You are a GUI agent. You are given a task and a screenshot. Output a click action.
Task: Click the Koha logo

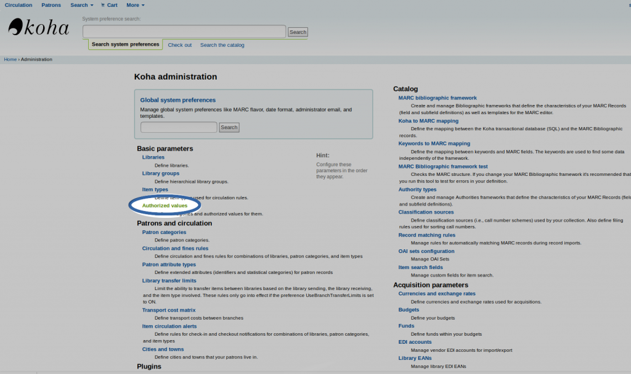point(39,27)
